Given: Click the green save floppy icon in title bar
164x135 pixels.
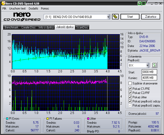Looking at the screenshot, I should pos(144,3).
